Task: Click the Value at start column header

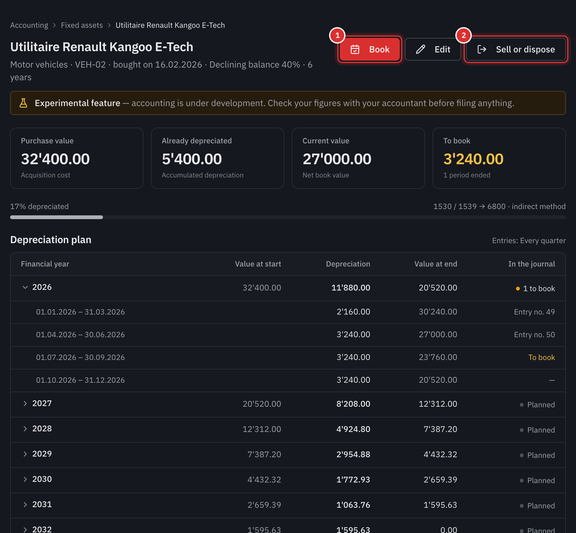Action: tap(258, 264)
